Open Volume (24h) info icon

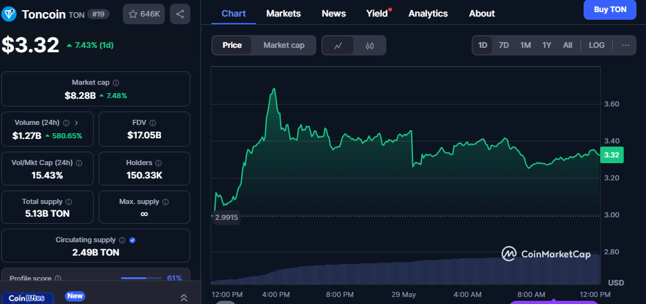point(66,123)
